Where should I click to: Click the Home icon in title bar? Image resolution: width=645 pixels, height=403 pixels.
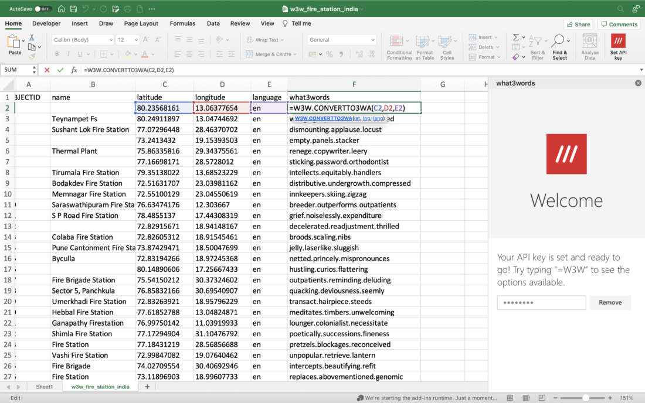[61, 9]
